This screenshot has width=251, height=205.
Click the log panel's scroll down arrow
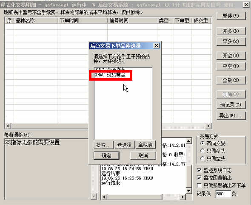189,191
